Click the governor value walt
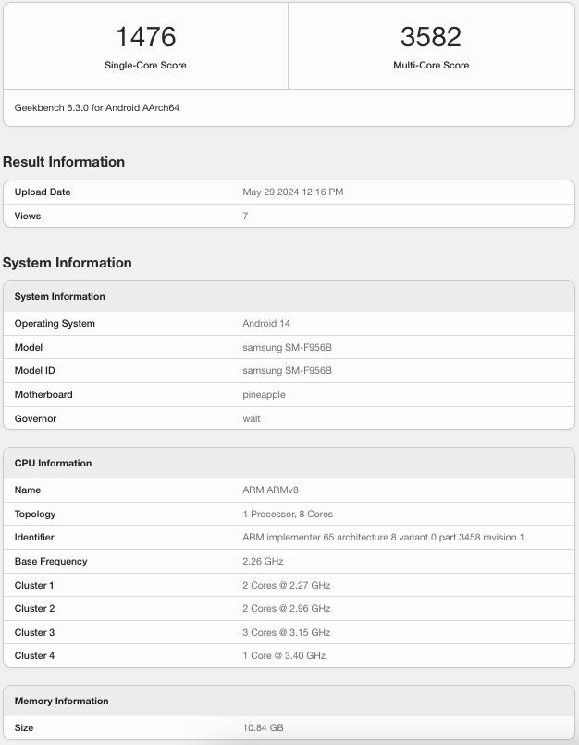The height and width of the screenshot is (745, 579). (252, 418)
